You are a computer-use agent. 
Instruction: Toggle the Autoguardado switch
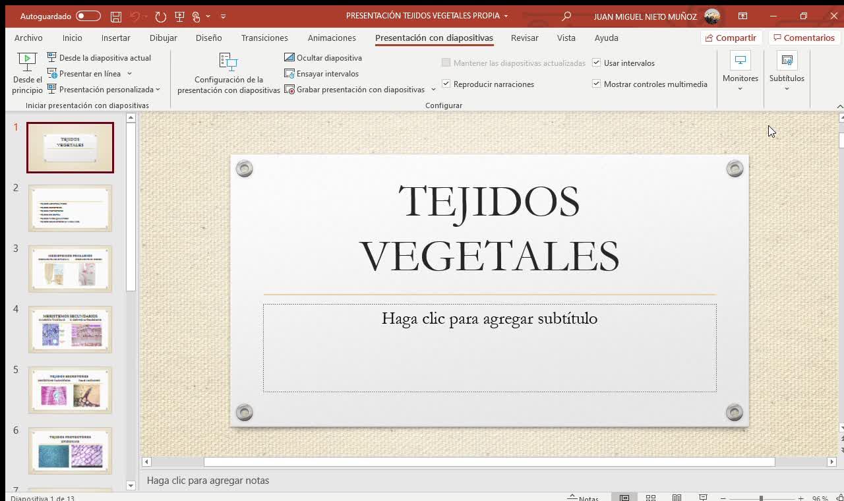[88, 16]
